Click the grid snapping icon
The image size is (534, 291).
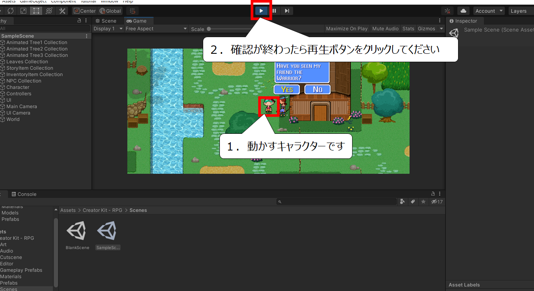click(x=133, y=11)
